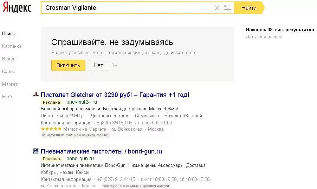
Task: Click the Интернет магазин пневматики Bond-Gun description
Action: click(124, 165)
